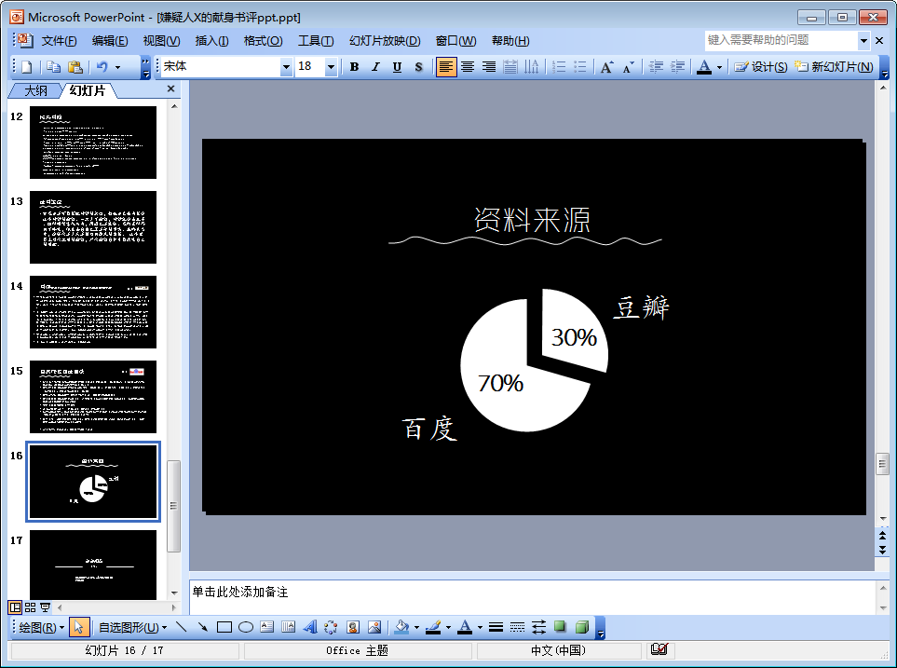Toggle text Shadow formatting
The height and width of the screenshot is (668, 897).
418,67
